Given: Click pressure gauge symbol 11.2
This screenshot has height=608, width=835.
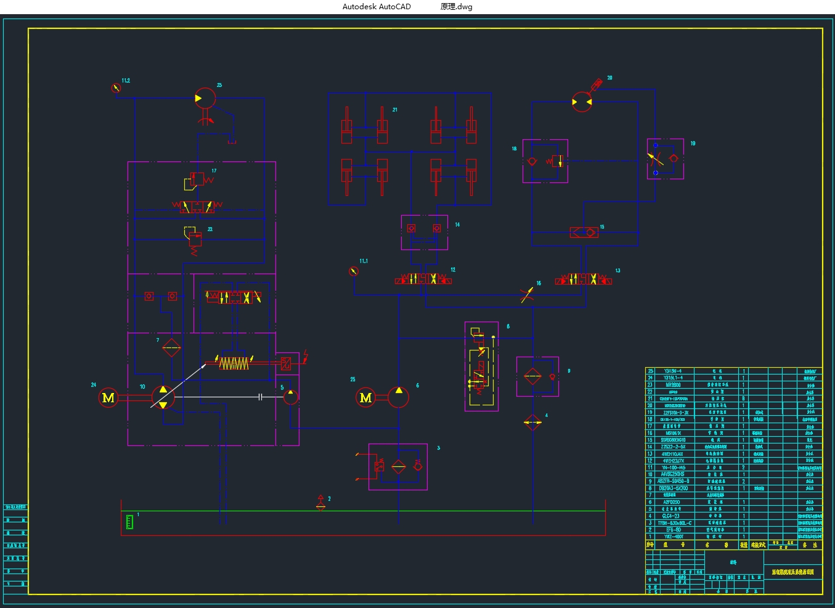Looking at the screenshot, I should coord(116,88).
